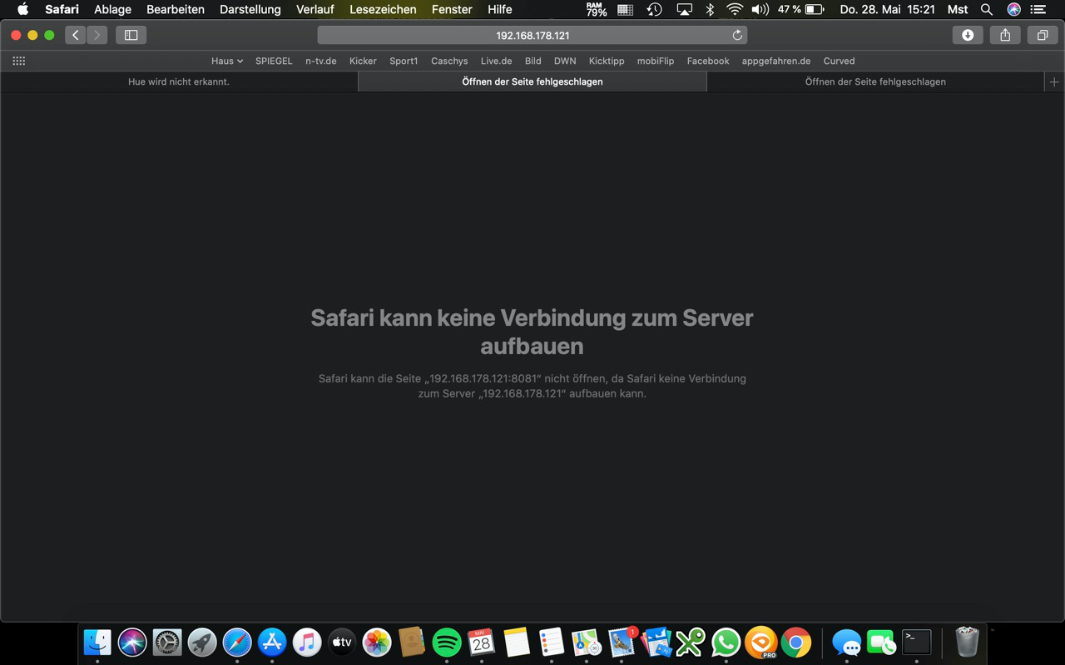Go forward with the Safari forward arrow
Screen dimensions: 1065x665
tap(97, 35)
